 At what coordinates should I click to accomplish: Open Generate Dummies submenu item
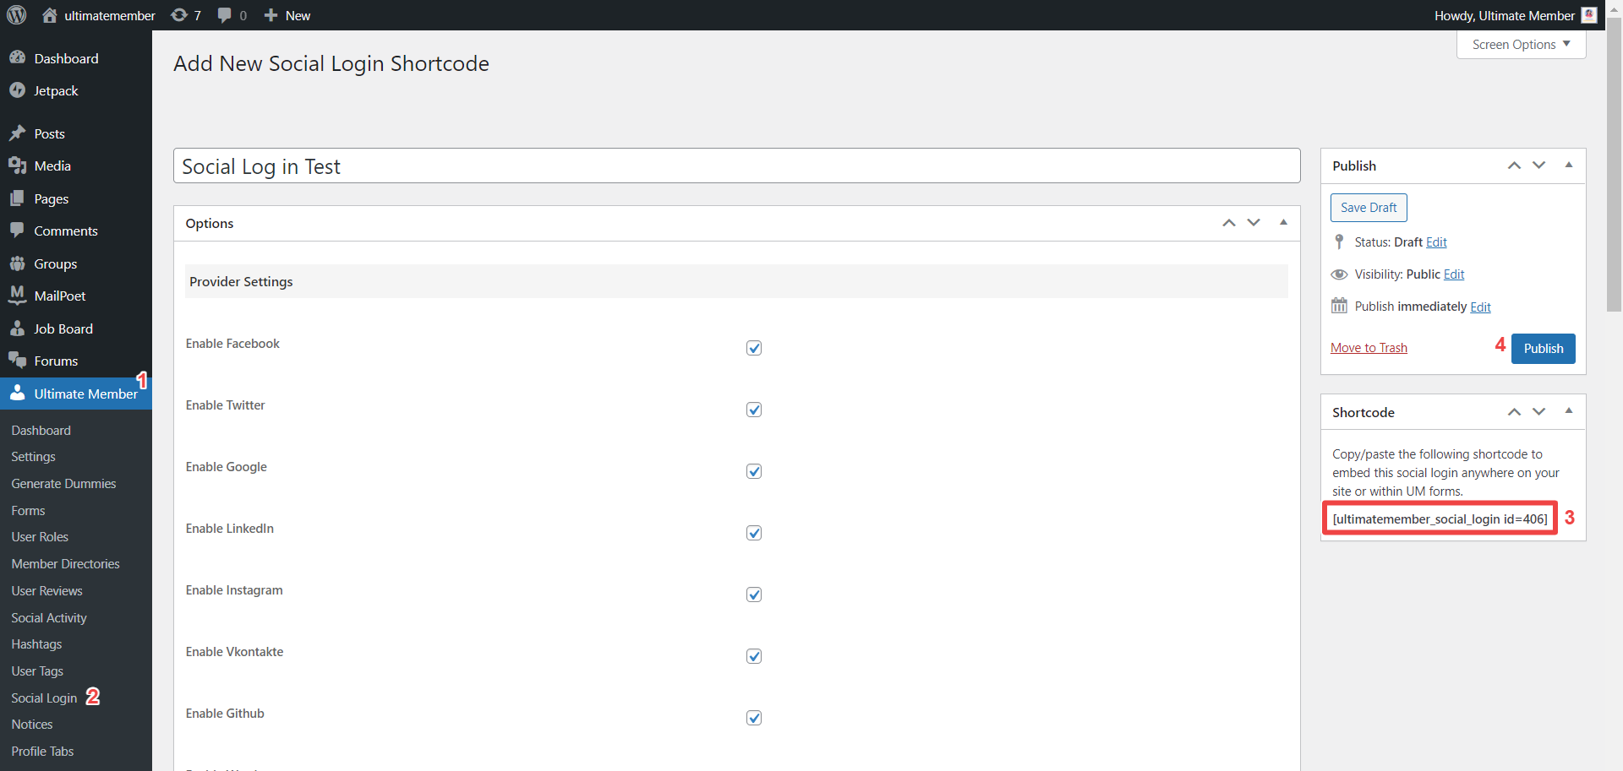pos(63,484)
